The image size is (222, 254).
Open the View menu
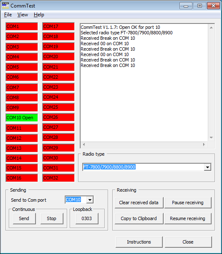pyautogui.click(x=23, y=15)
